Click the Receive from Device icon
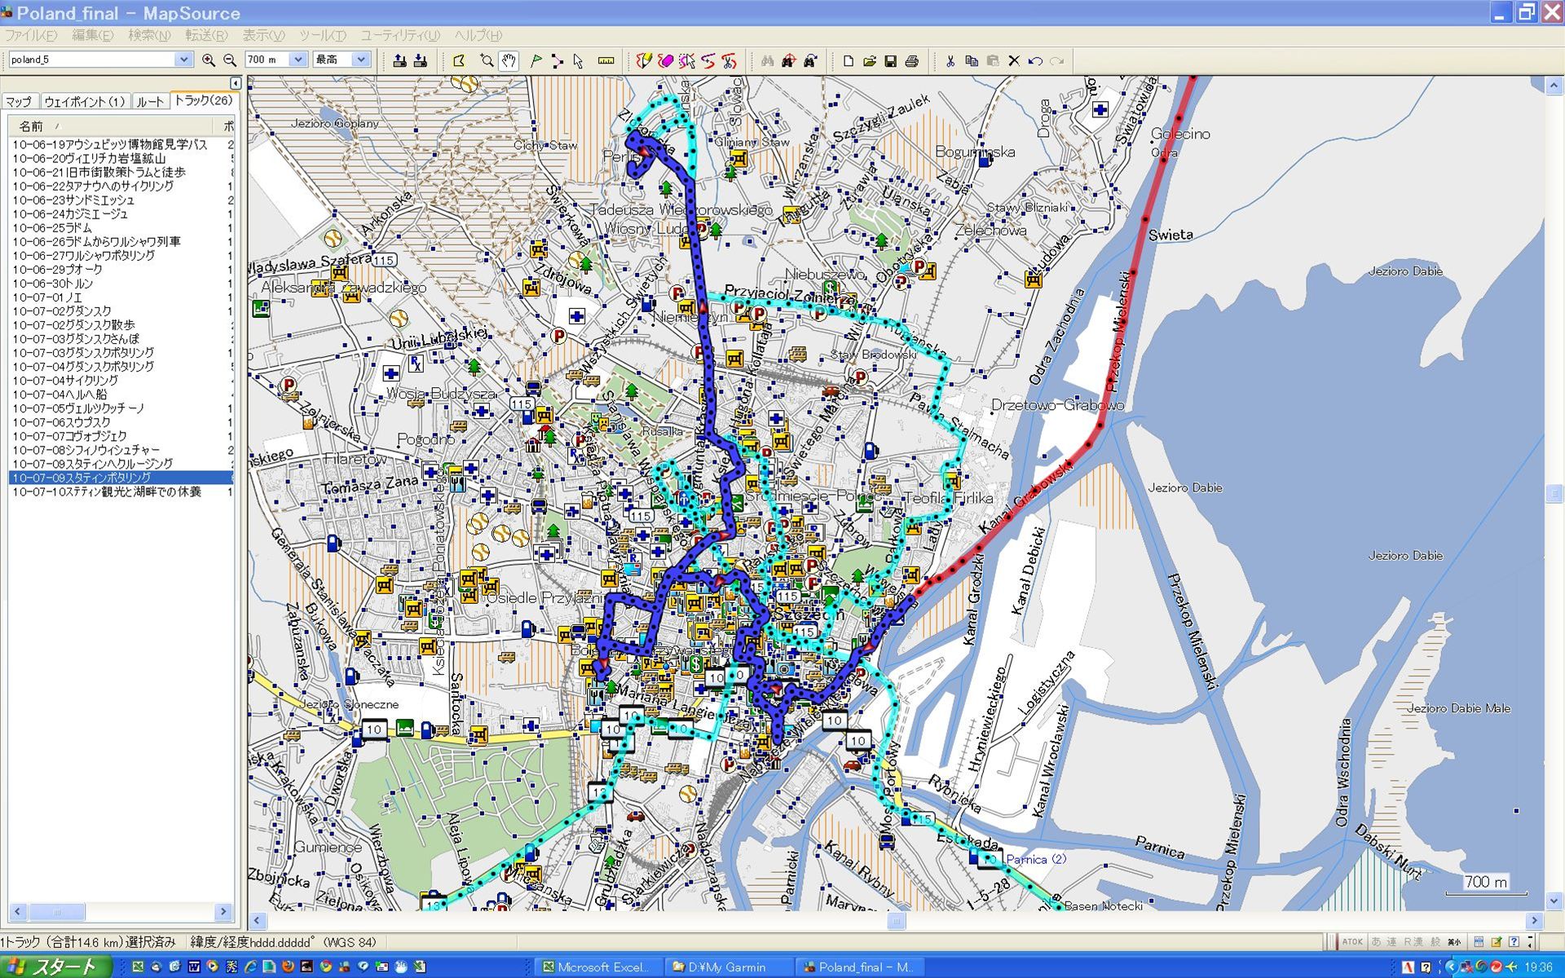Screen dimensions: 1565x978 [x=421, y=60]
